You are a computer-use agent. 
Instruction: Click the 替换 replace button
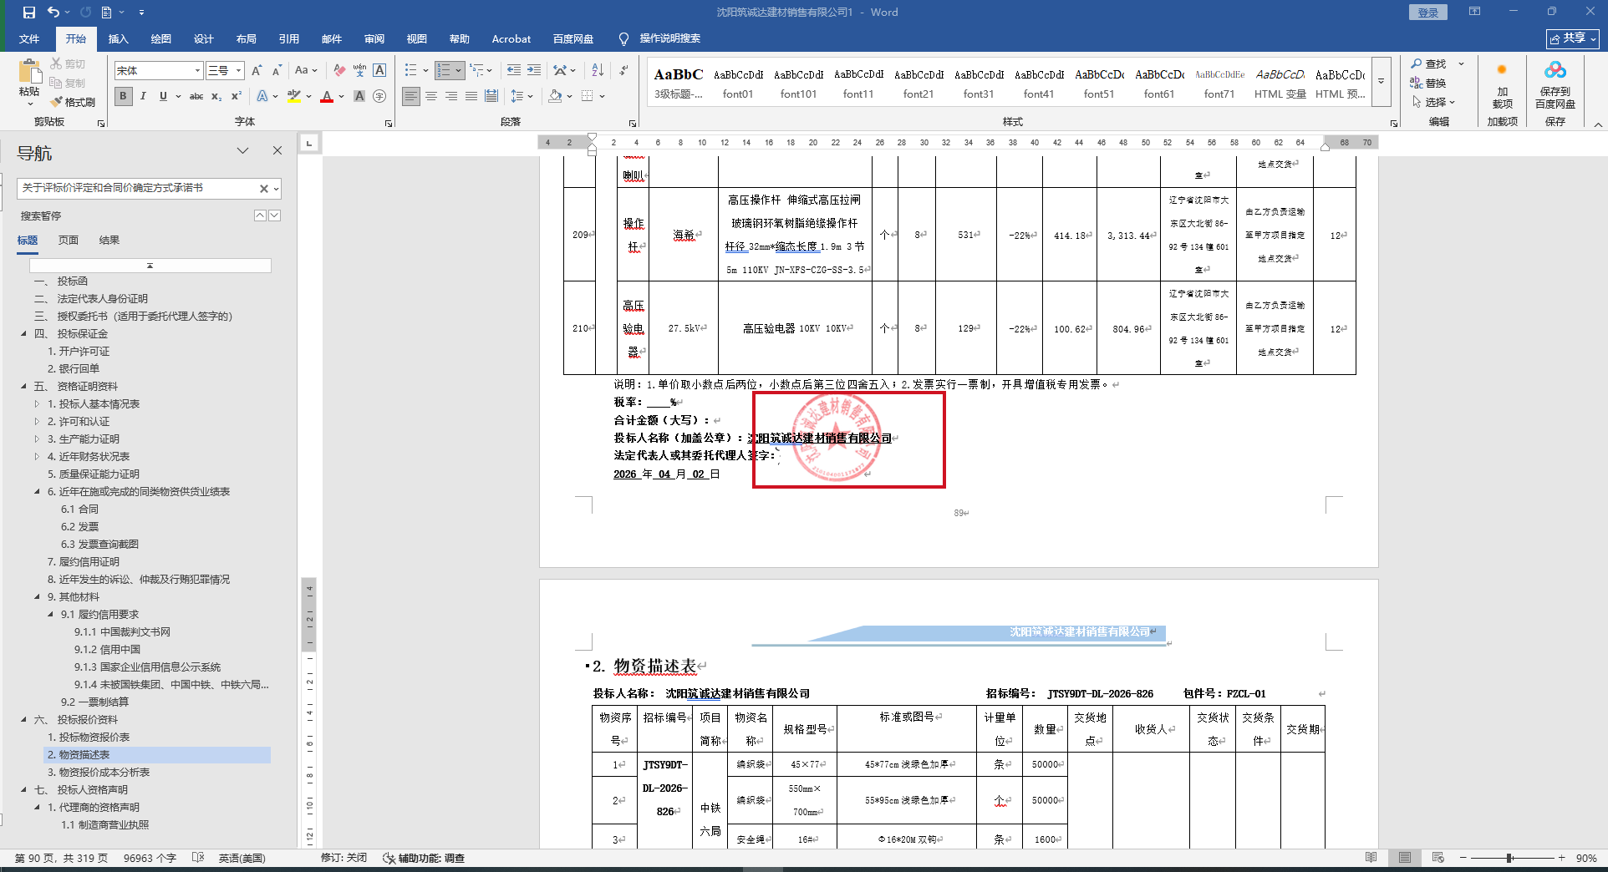click(1429, 83)
